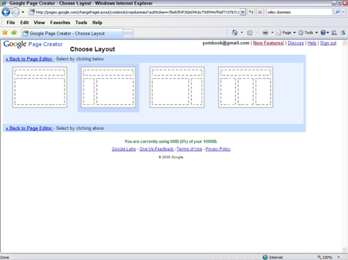Open a new blank tab
Viewport: 348px width, 260px height.
(128, 34)
